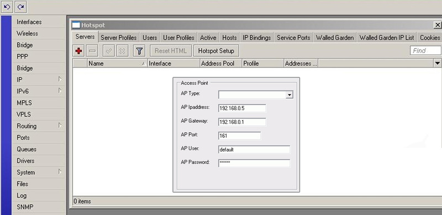
Task: Click the AP Password field
Action: click(x=254, y=163)
